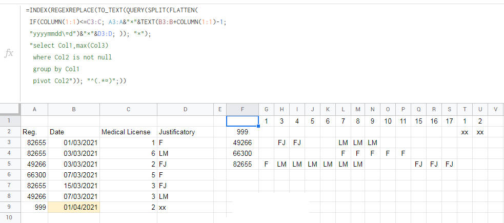504x223 pixels.
Task: Click the 'Date' header cell
Action: click(x=74, y=132)
